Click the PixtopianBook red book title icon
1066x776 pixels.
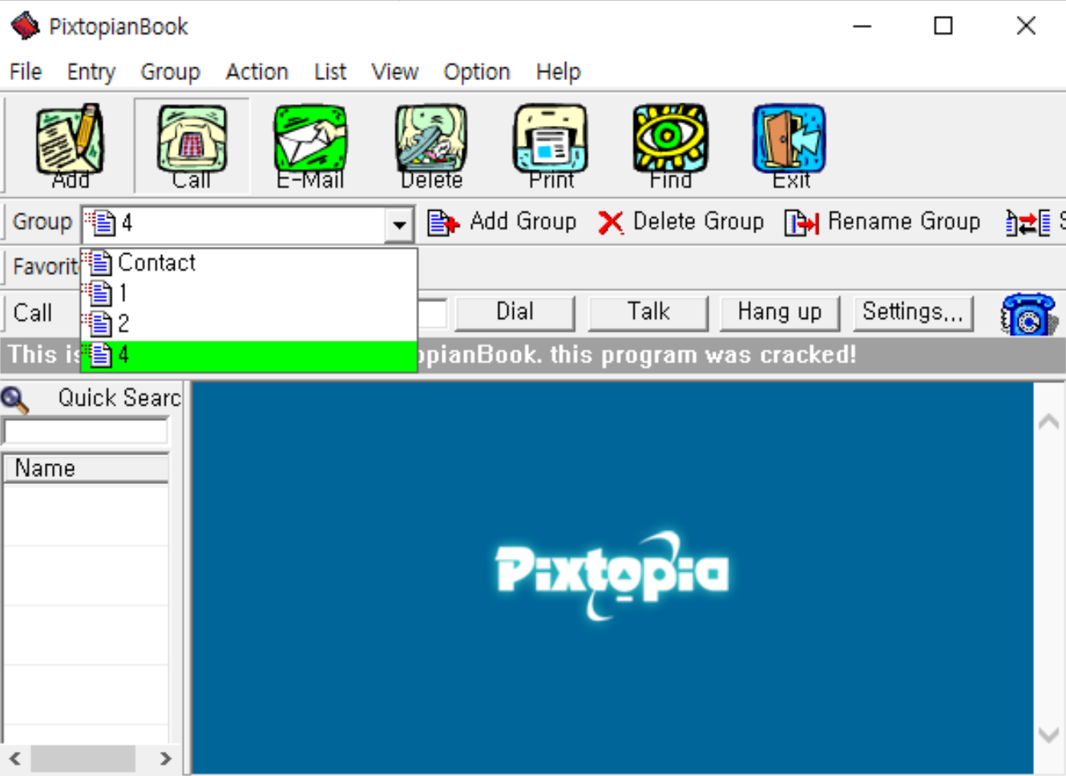25,26
